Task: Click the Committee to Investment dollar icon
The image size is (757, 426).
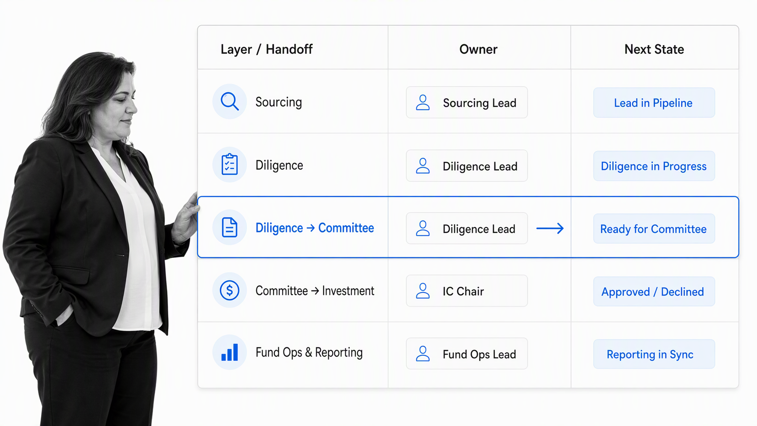Action: (230, 290)
